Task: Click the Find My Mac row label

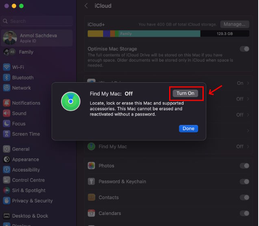Action: tap(113, 147)
